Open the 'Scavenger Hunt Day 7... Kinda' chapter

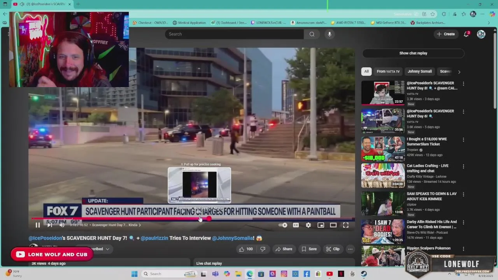coord(116,225)
